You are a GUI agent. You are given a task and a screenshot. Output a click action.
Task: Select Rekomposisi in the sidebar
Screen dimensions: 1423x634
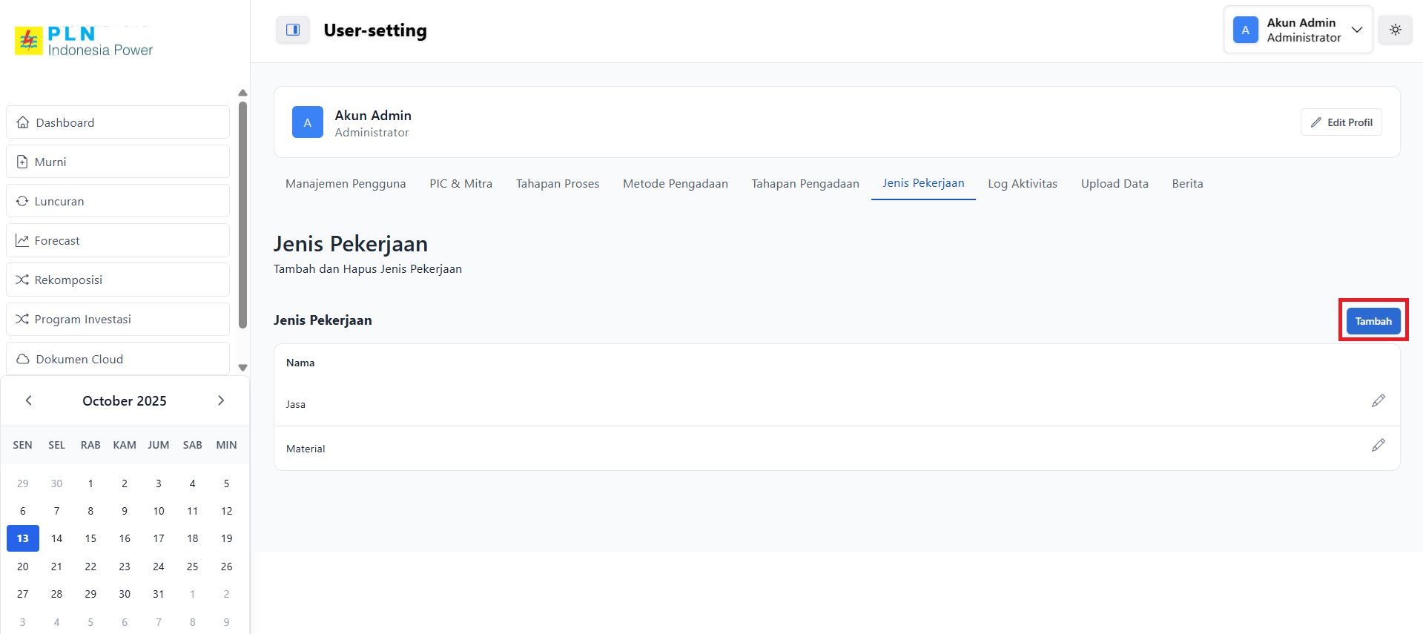pyautogui.click(x=118, y=280)
